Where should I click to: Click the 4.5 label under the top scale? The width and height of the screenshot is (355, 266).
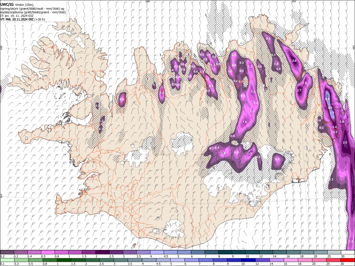click(166, 256)
